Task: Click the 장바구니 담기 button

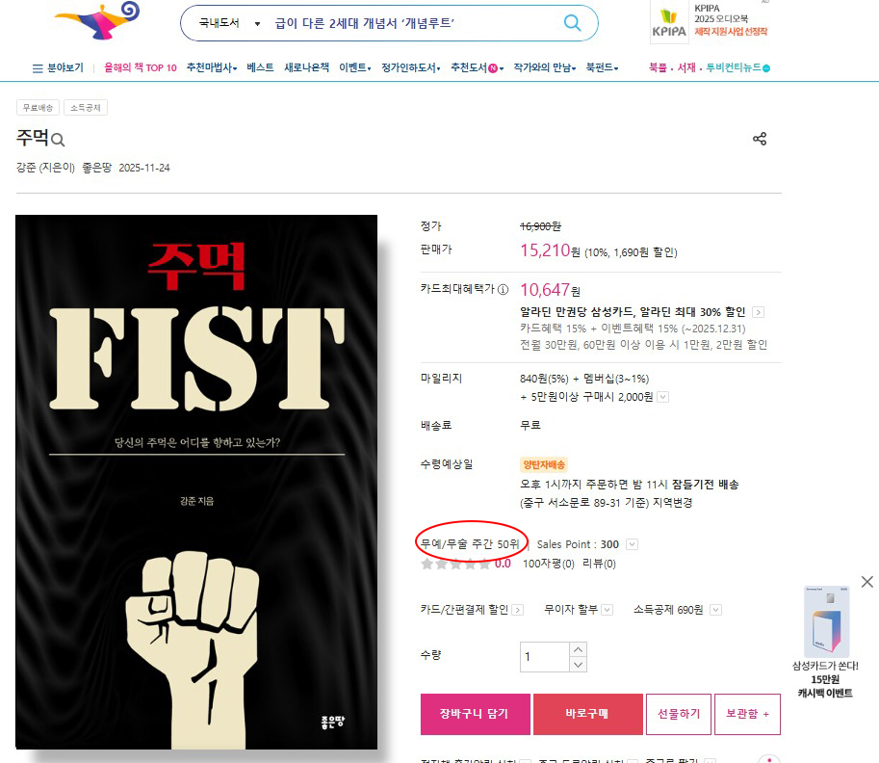Action: pyautogui.click(x=475, y=714)
